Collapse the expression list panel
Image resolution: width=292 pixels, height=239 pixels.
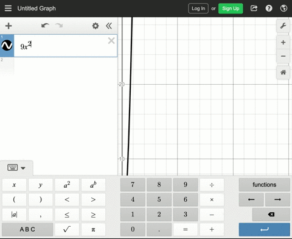[109, 26]
